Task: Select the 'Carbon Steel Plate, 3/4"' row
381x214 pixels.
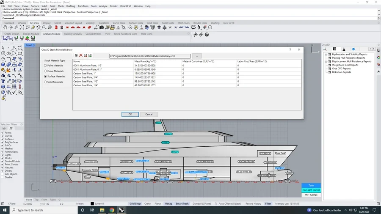Action: tap(187, 77)
